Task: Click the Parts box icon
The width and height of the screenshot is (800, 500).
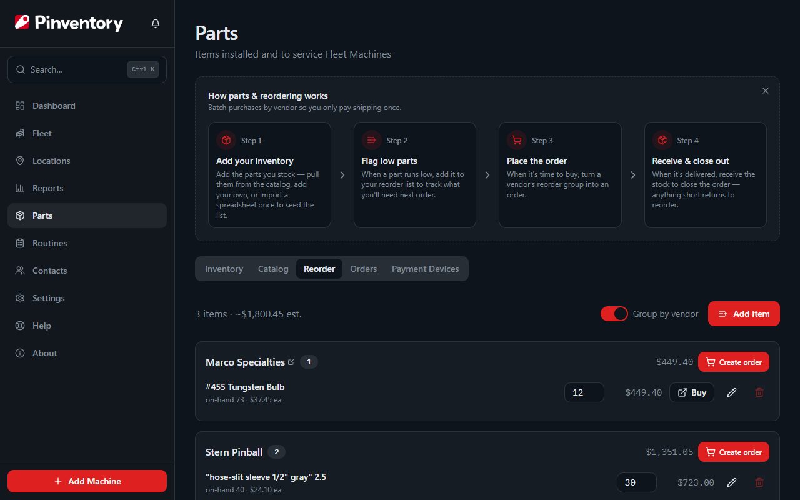Action: tap(20, 216)
